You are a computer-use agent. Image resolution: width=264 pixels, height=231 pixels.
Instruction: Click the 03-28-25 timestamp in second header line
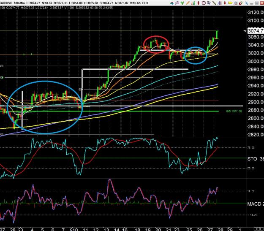pos(95,8)
